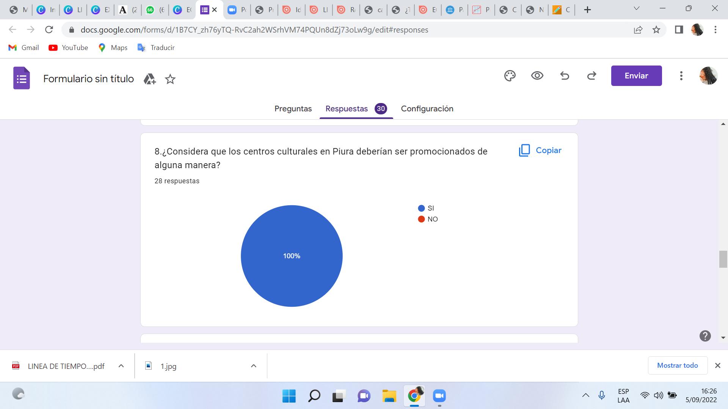Open the Traducir bookmark
This screenshot has height=409, width=728.
click(x=156, y=48)
